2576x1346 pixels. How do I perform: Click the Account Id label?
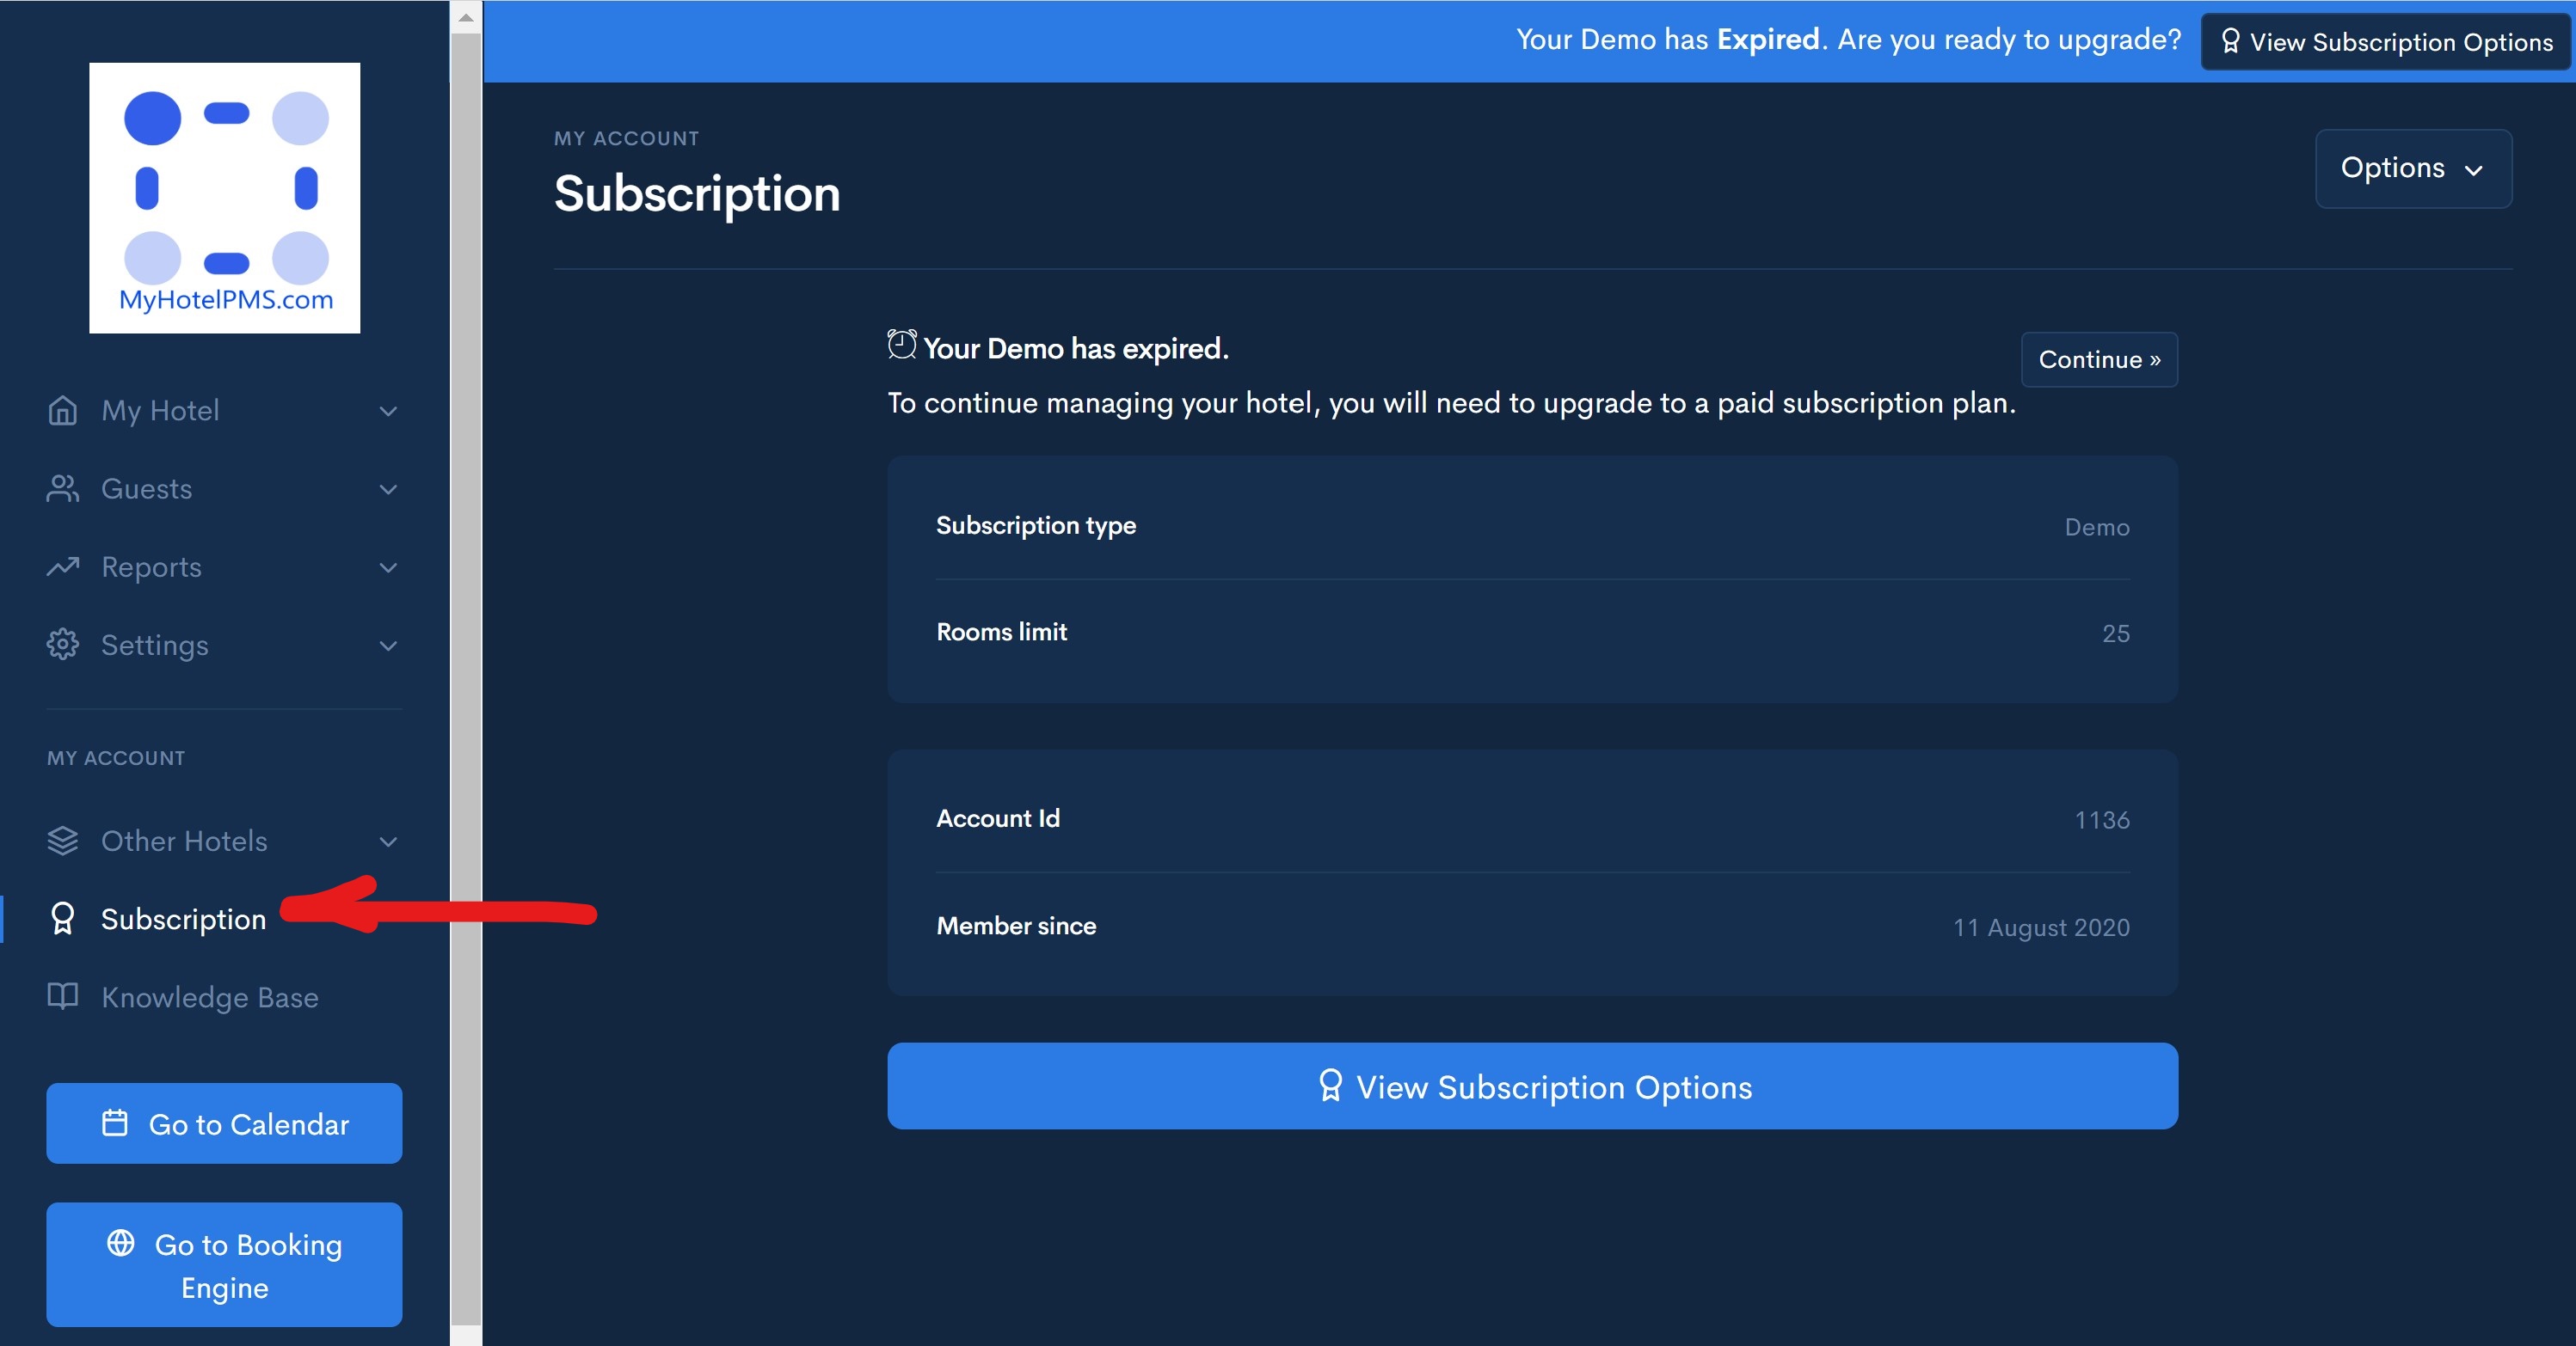pos(998,818)
